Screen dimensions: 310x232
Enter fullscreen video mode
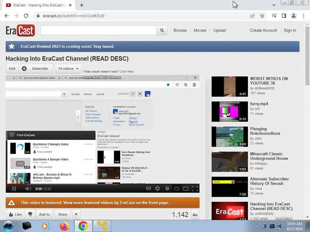point(195,189)
